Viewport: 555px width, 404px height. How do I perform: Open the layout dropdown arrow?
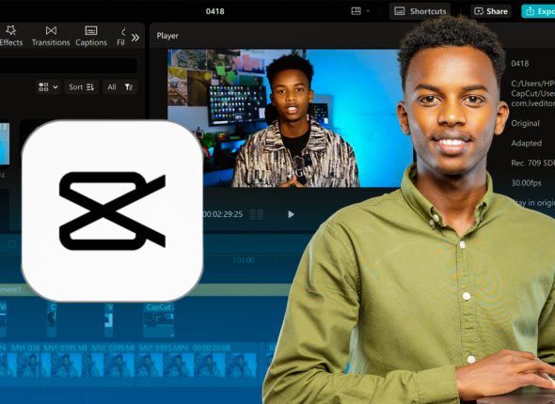coord(368,11)
